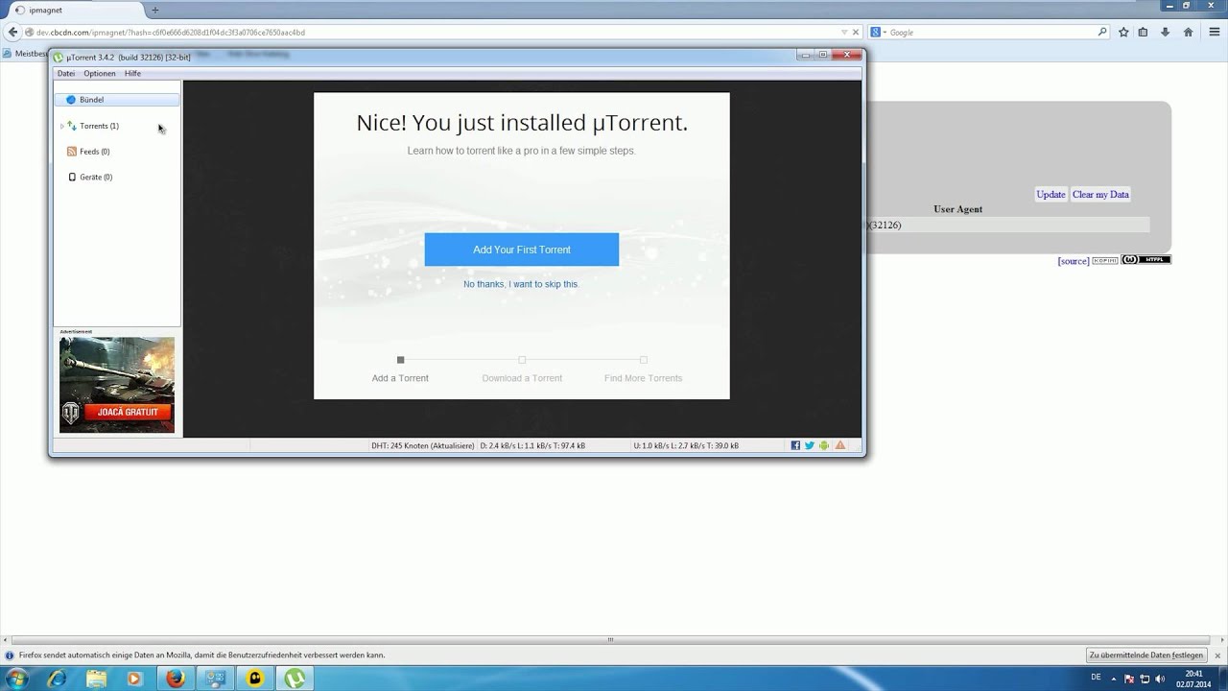Select Geräte (0) label in sidebar
The width and height of the screenshot is (1228, 691).
pos(96,178)
